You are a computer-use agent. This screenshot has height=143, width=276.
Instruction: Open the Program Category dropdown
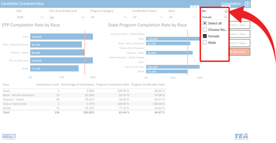[x=109, y=17]
